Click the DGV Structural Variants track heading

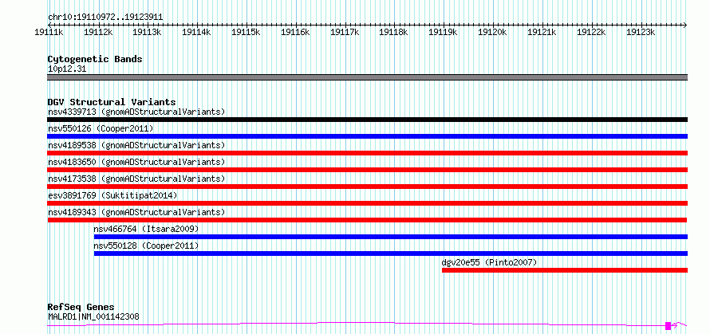pyautogui.click(x=112, y=102)
